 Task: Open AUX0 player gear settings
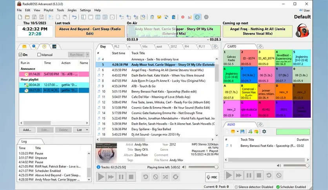264,132
